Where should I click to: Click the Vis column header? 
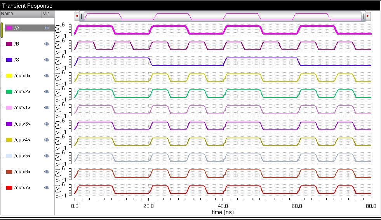pyautogui.click(x=47, y=14)
